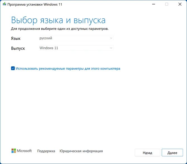Minimize the Windows 11 setup window
The height and width of the screenshot is (164, 187).
point(154,4)
